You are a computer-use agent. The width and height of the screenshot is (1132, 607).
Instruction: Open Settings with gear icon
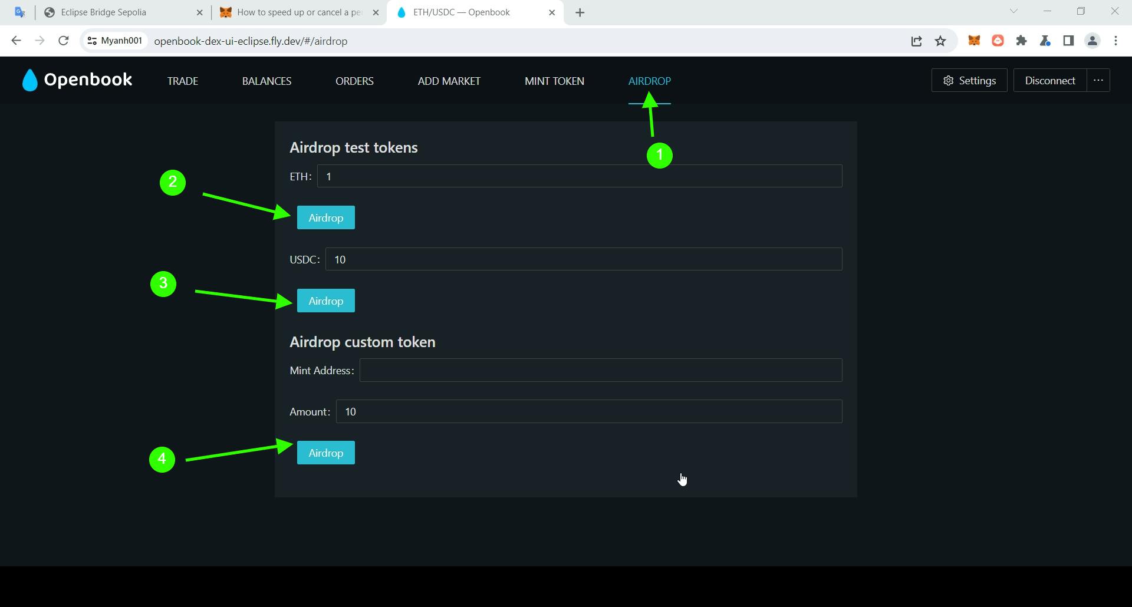coord(969,81)
